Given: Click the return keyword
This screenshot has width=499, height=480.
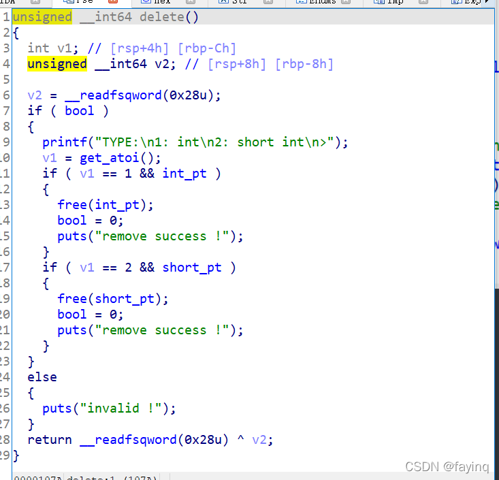Looking at the screenshot, I should 50,440.
